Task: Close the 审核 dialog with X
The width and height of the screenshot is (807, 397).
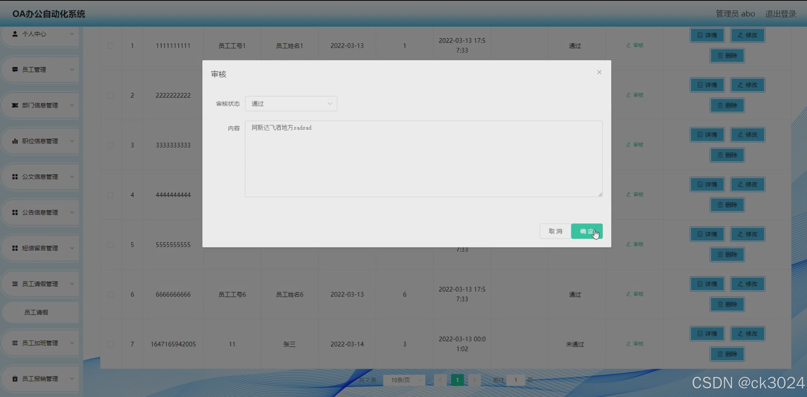Action: [599, 72]
